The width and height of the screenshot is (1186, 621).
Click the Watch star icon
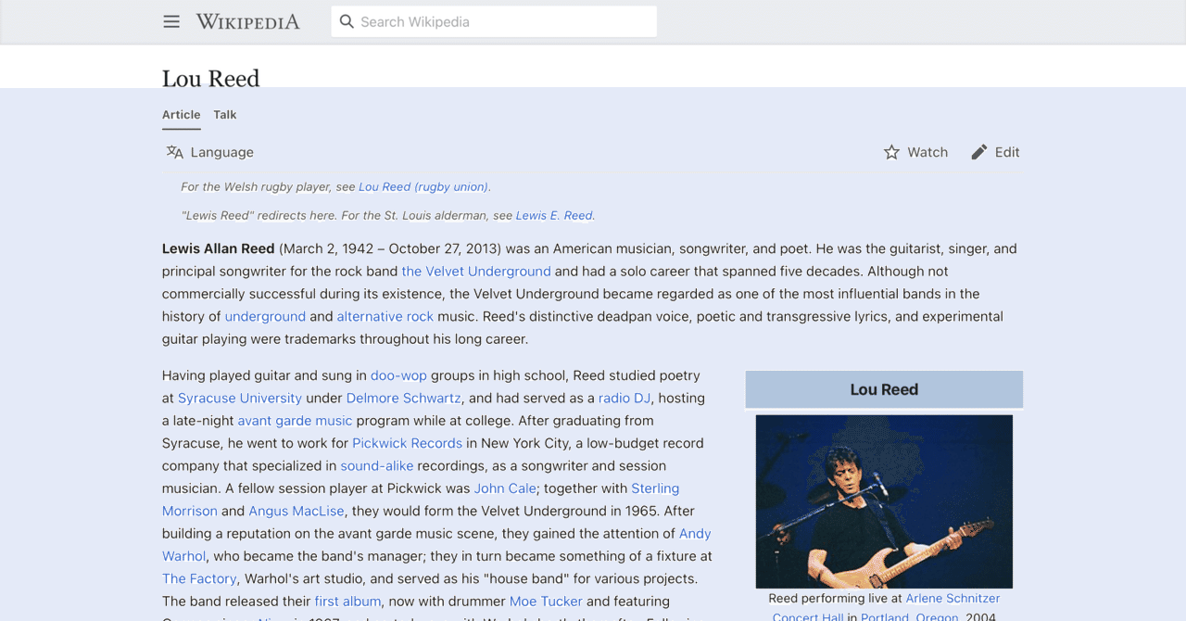coord(891,152)
